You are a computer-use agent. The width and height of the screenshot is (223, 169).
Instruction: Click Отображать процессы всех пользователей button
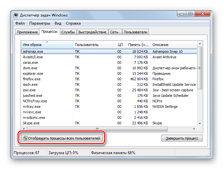pos(62,138)
